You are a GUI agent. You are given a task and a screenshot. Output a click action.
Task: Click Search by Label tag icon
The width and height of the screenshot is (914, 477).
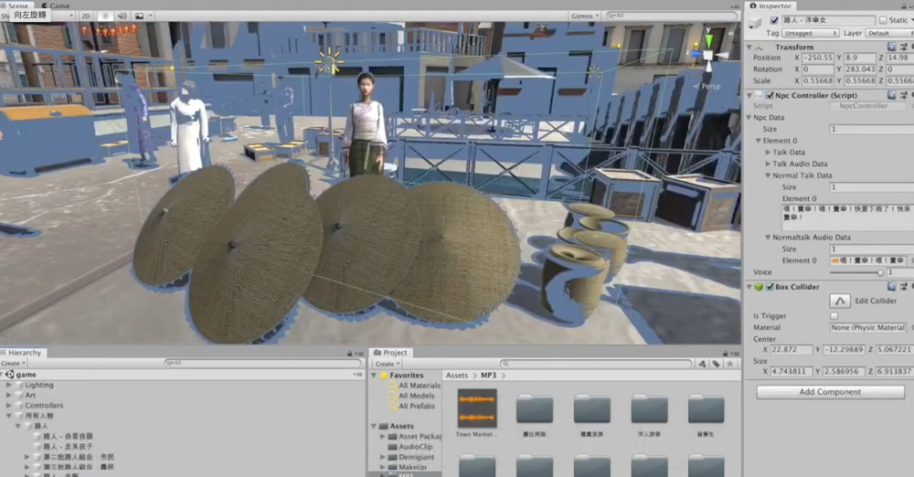pyautogui.click(x=716, y=364)
